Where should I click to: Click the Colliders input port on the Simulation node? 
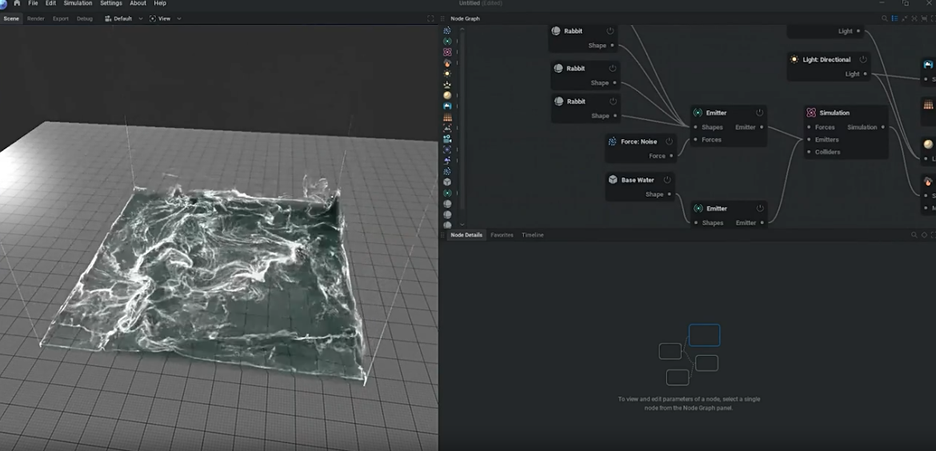tap(809, 152)
